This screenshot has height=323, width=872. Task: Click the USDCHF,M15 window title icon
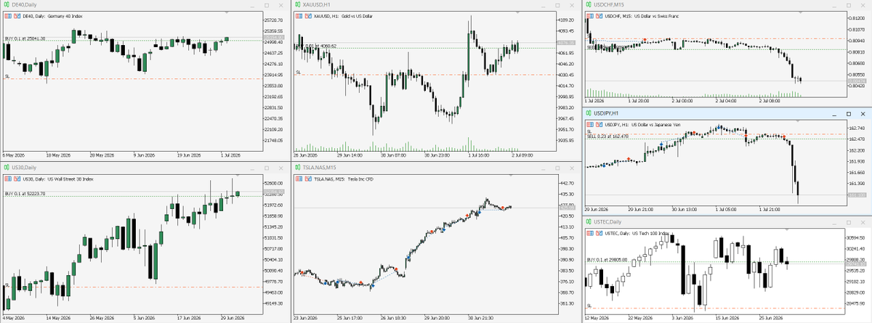click(x=589, y=5)
